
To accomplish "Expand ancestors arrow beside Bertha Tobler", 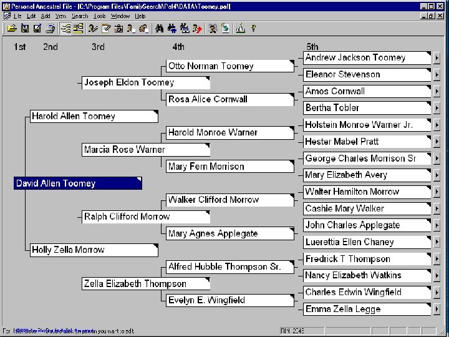I will point(437,109).
